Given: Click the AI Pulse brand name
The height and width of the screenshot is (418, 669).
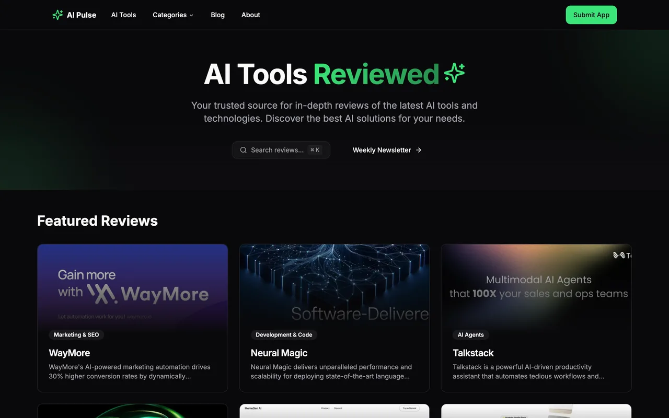Looking at the screenshot, I should pyautogui.click(x=82, y=15).
